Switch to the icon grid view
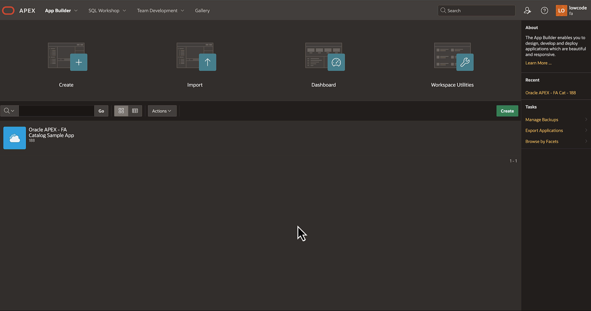591x311 pixels. coord(121,111)
